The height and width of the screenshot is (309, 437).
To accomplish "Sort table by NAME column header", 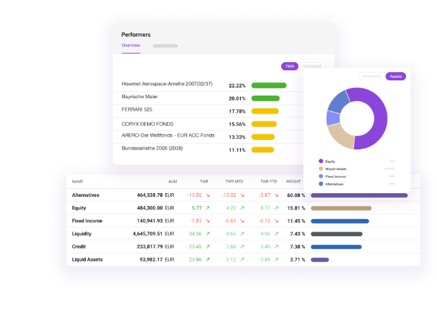I will (77, 181).
